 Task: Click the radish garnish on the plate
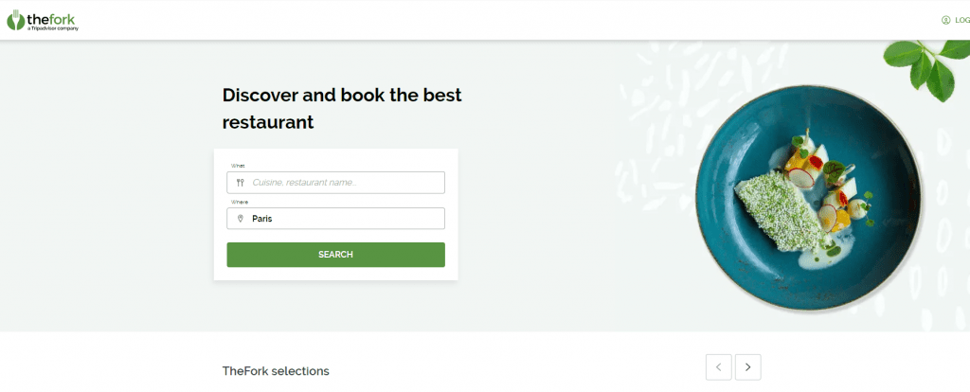801,178
